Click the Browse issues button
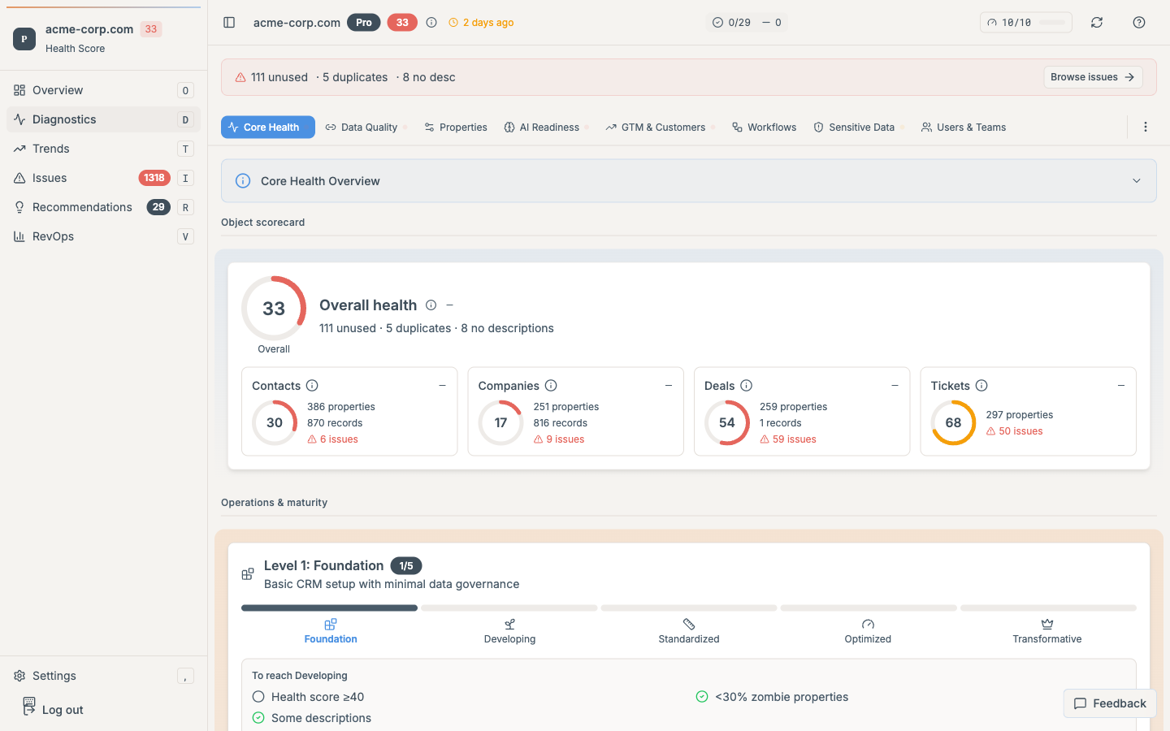1170x731 pixels. click(x=1093, y=76)
